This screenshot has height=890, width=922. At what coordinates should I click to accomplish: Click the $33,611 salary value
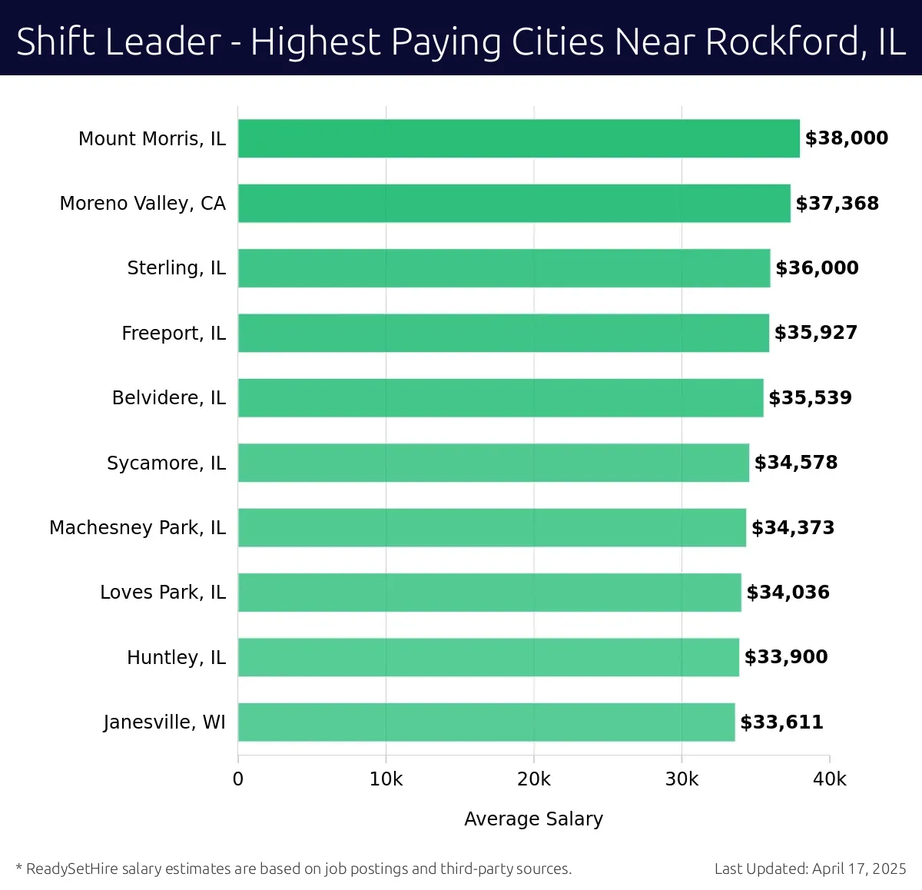[781, 722]
